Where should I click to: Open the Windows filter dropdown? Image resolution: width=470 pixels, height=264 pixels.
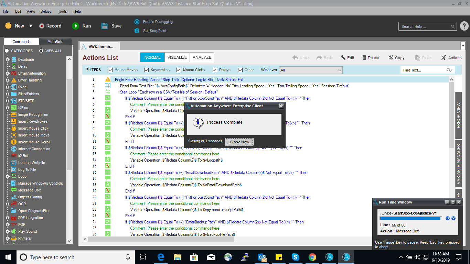(x=311, y=70)
